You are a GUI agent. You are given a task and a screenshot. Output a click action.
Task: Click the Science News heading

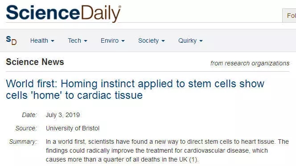35,62
